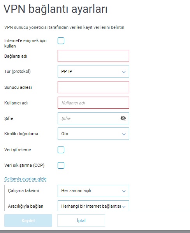This screenshot has height=233, width=190.
Task: Cancel with the İptal button
Action: tap(81, 221)
